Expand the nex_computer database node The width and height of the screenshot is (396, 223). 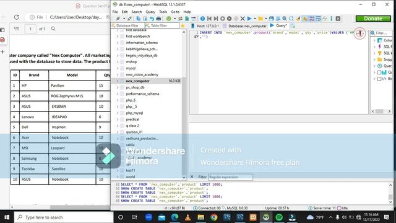118,81
